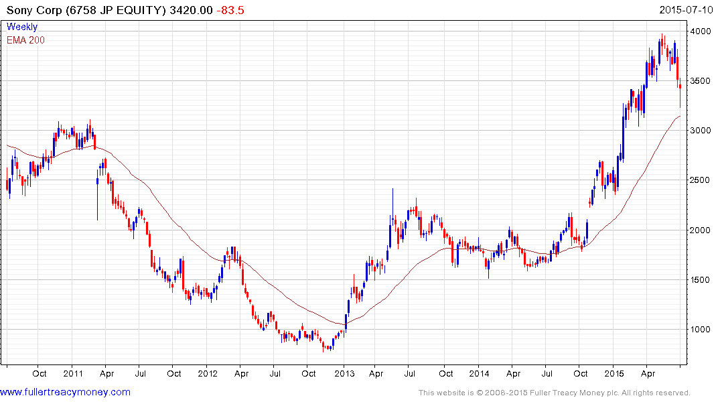Click the 2500 price axis label
This screenshot has width=720, height=402.
click(x=701, y=180)
